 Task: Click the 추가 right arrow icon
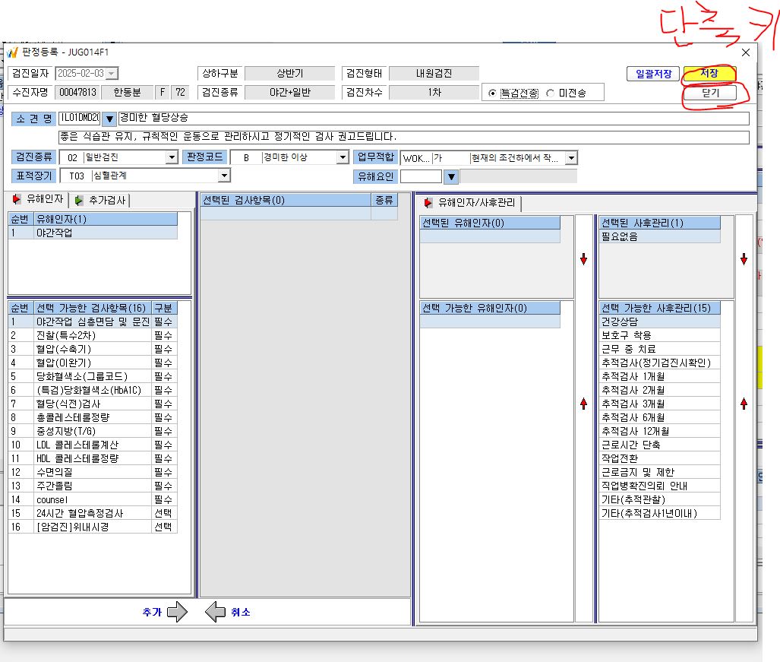177,612
